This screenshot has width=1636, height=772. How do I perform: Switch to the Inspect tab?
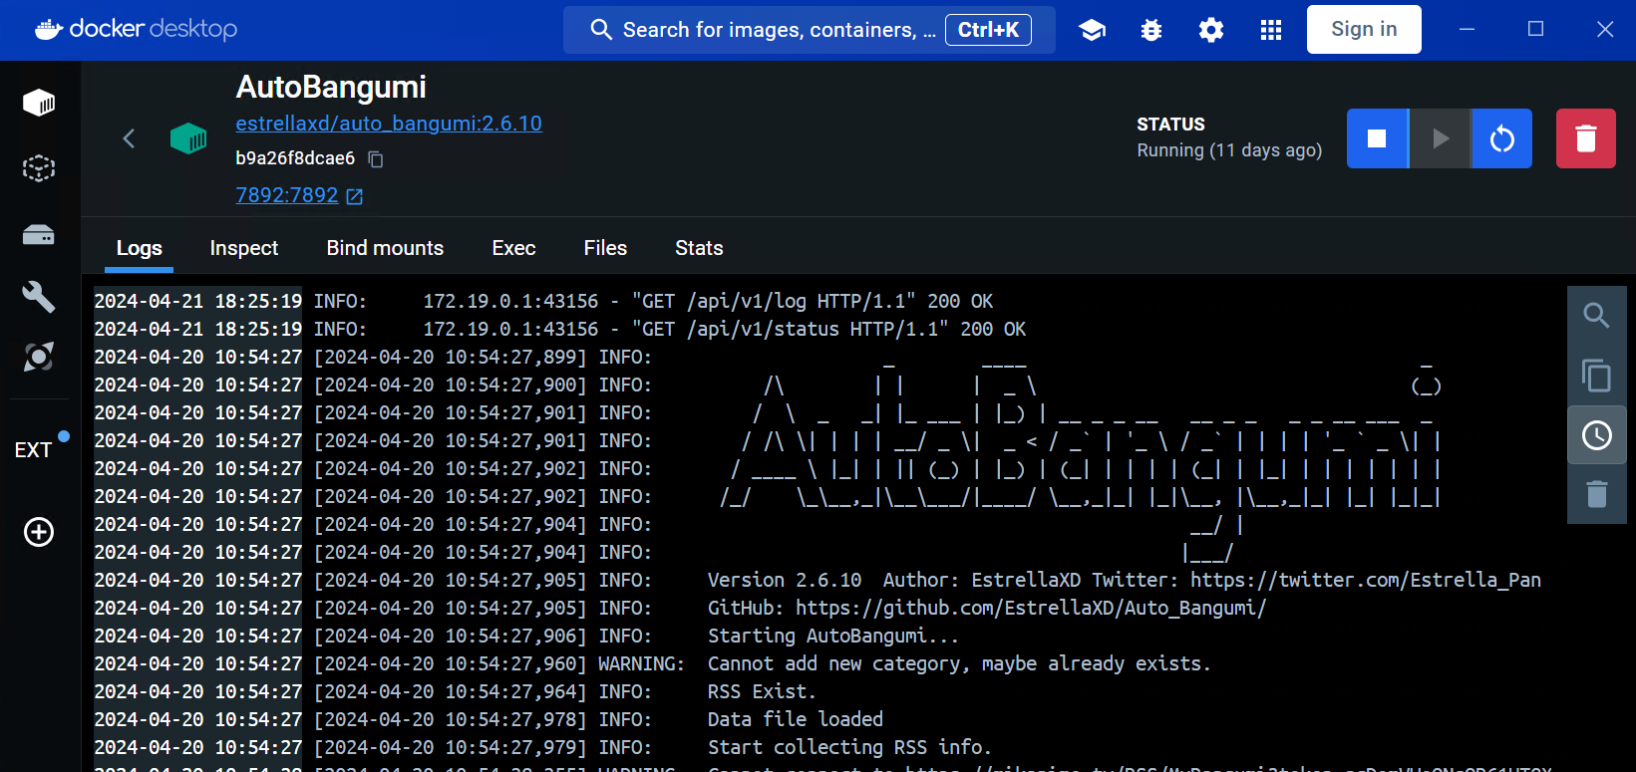point(244,248)
